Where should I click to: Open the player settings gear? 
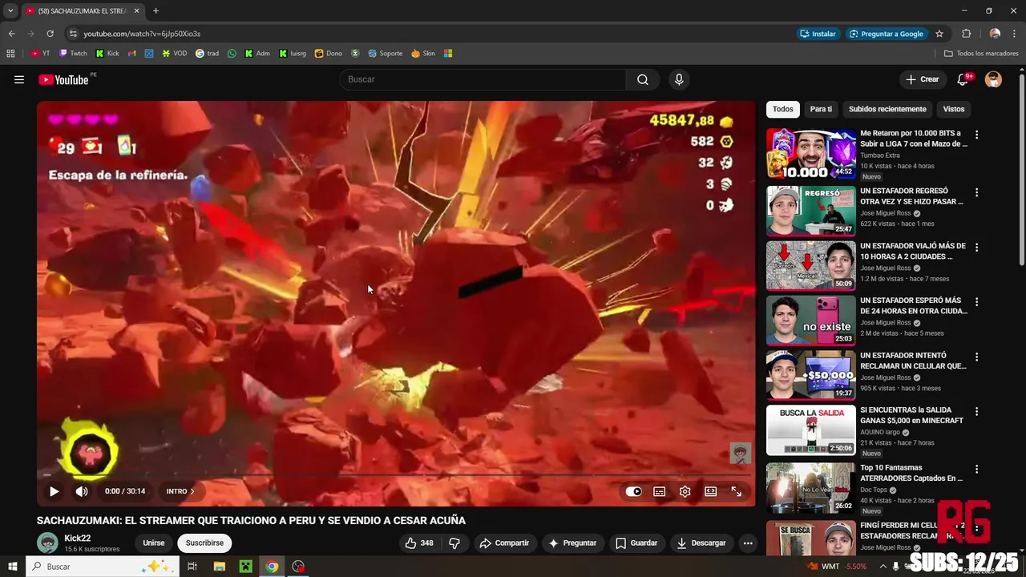pyautogui.click(x=685, y=491)
